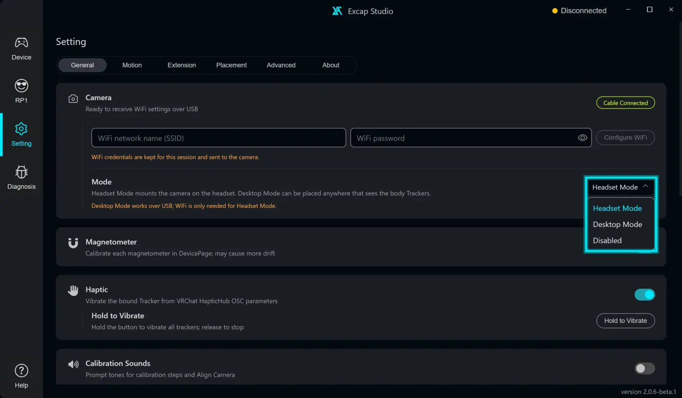Click the 'Desktop Mode works over USB' note
682x398 pixels.
[x=184, y=206]
